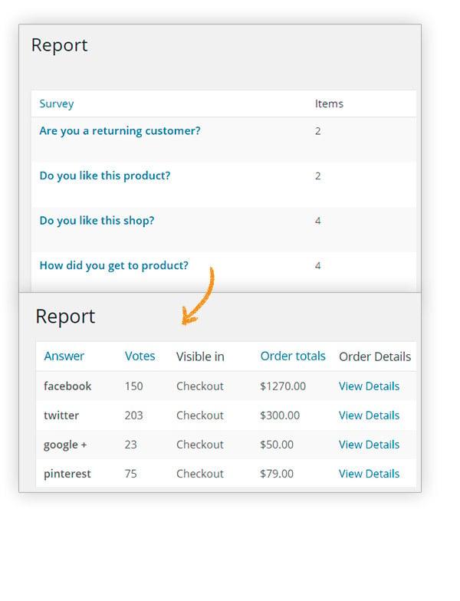View Details for the pinterest answer

(x=369, y=474)
